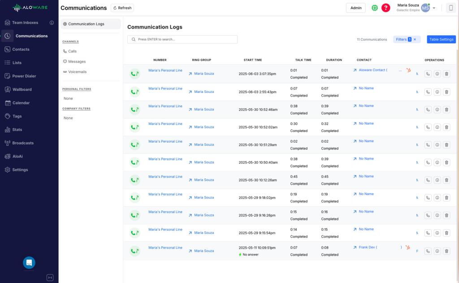Click HubSpot icon beside Frank Dev
This screenshot has width=459, height=283.
click(407, 247)
